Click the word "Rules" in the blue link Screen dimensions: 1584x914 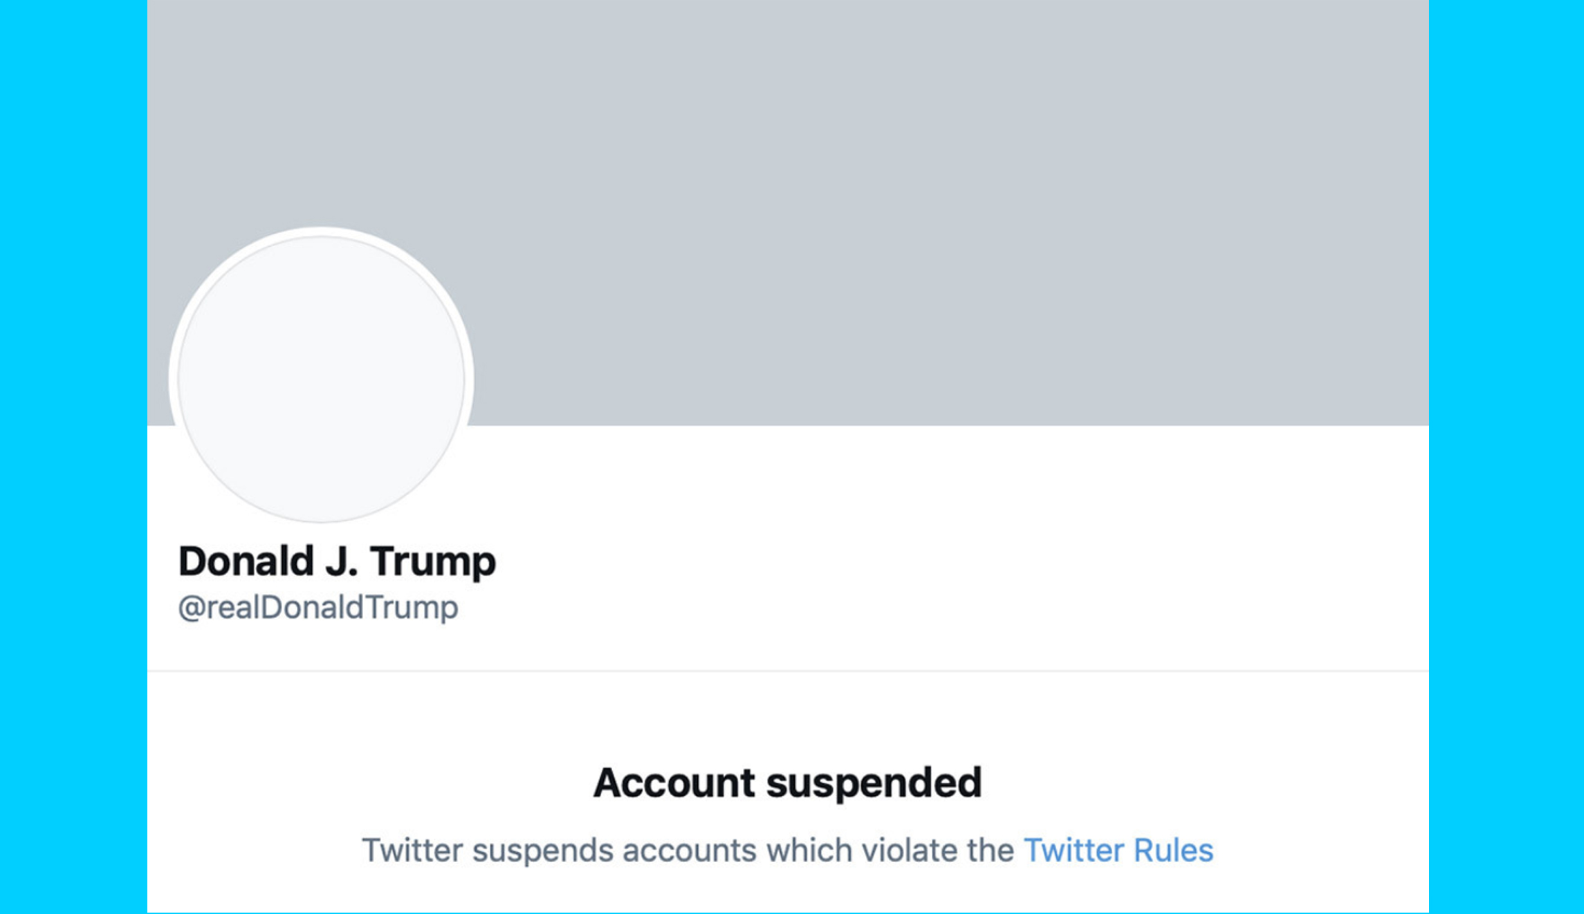(x=1173, y=850)
